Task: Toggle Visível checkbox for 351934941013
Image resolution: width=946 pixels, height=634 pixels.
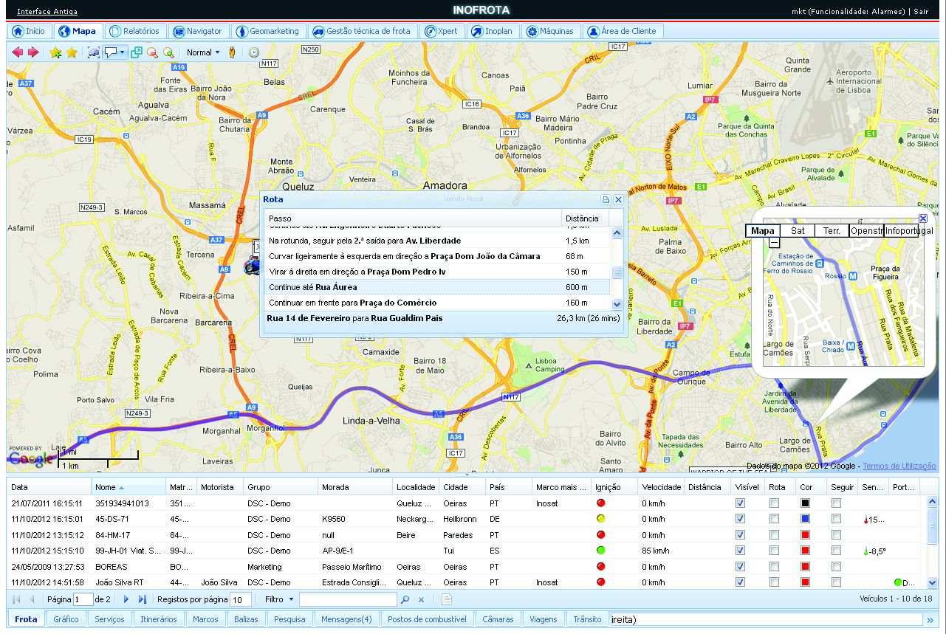Action: [x=740, y=503]
